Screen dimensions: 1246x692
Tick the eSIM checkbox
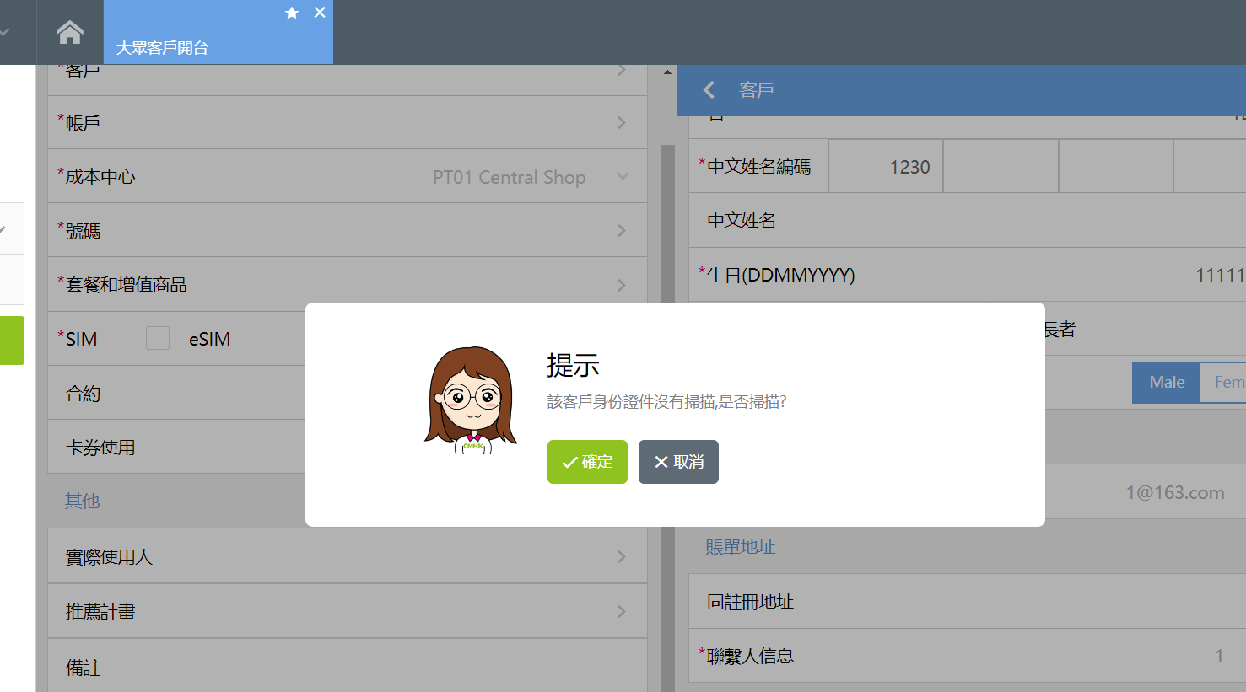158,339
